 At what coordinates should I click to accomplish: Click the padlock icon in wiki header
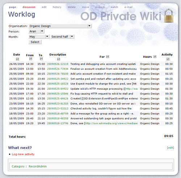pos(169,16)
